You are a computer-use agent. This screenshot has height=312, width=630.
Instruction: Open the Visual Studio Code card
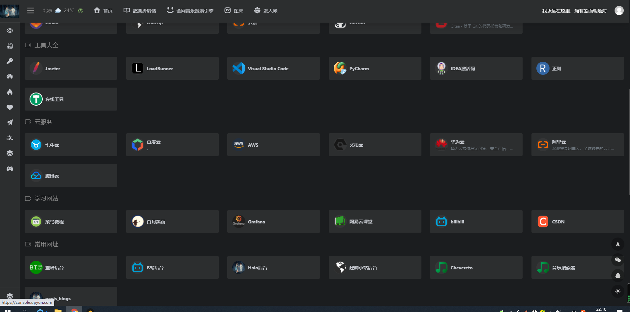click(274, 68)
